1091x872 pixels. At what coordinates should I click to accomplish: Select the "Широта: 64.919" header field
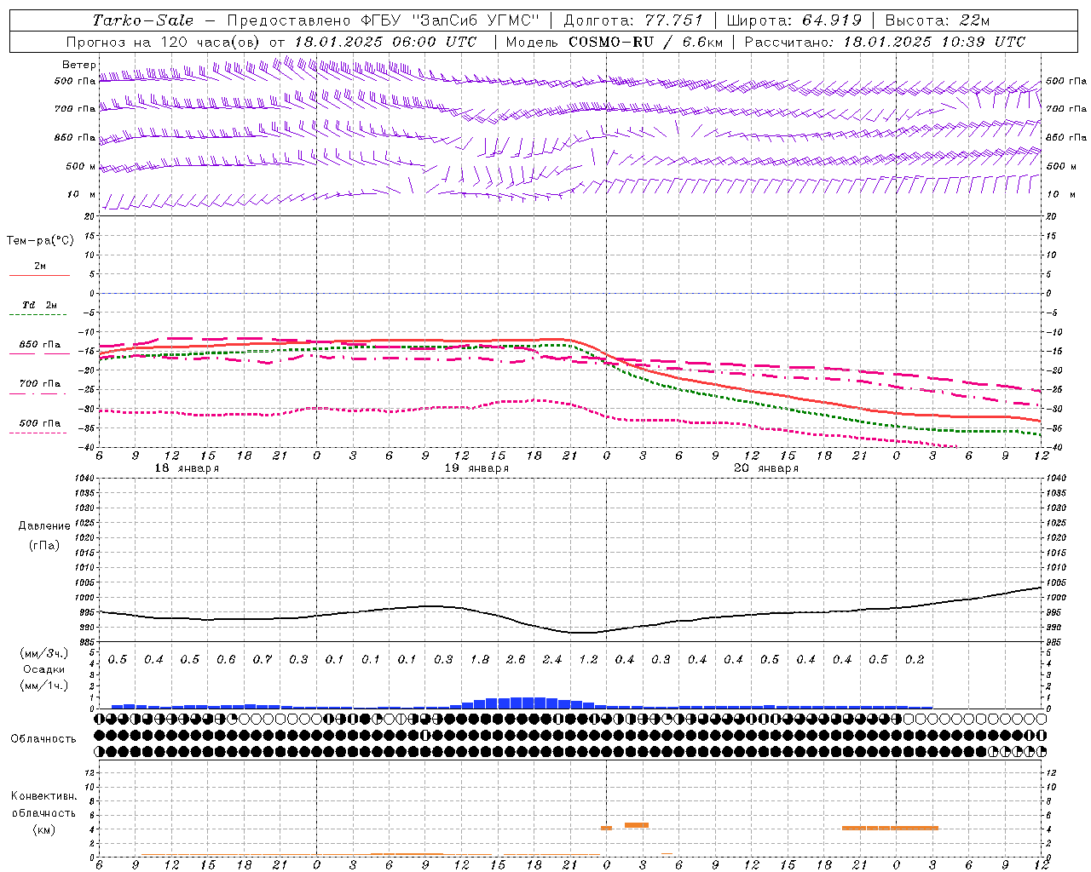tap(794, 20)
